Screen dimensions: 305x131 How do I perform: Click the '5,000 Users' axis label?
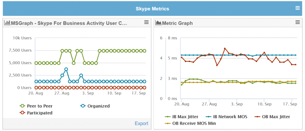click(21, 63)
